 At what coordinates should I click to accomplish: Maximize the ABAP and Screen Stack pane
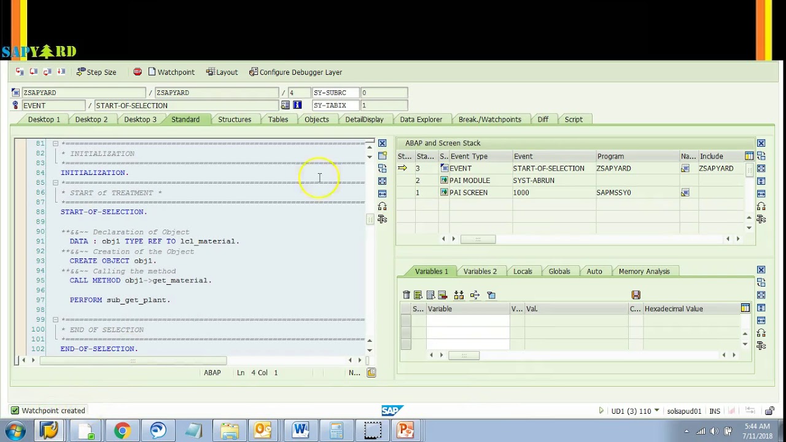pyautogui.click(x=761, y=168)
